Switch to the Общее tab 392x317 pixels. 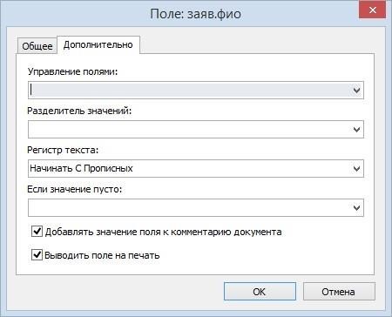[x=37, y=46]
